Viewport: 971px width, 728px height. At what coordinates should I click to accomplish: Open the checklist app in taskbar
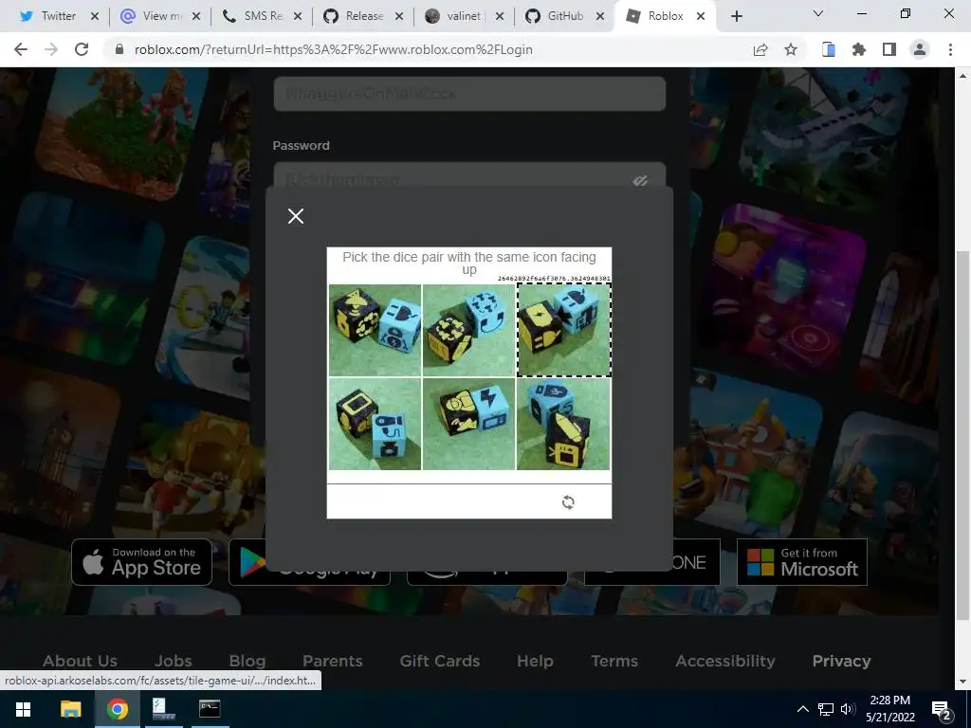[163, 709]
